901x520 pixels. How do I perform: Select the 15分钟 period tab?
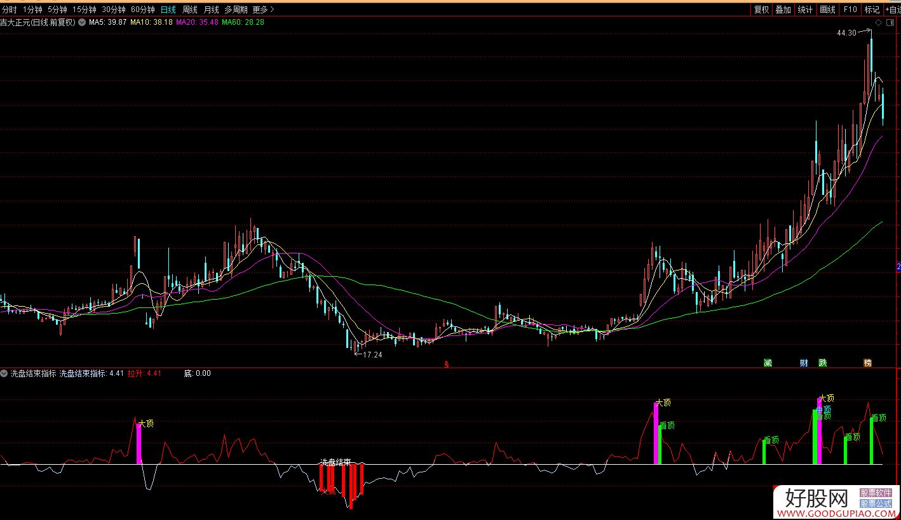click(84, 10)
